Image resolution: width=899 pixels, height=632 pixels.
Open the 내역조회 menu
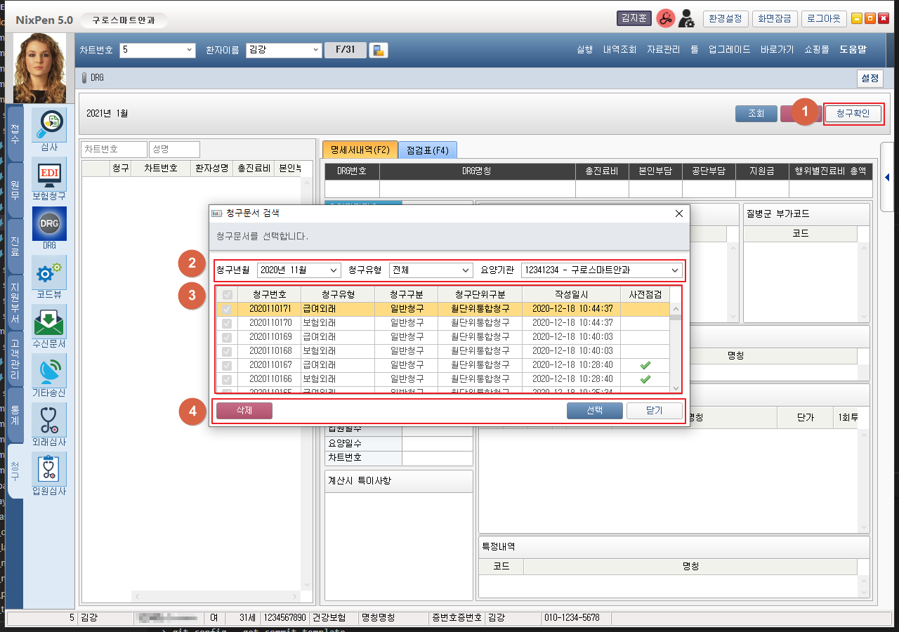pyautogui.click(x=619, y=50)
